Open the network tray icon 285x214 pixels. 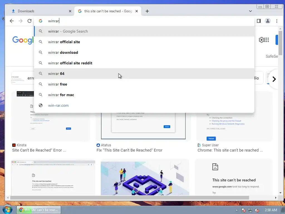coord(250,210)
